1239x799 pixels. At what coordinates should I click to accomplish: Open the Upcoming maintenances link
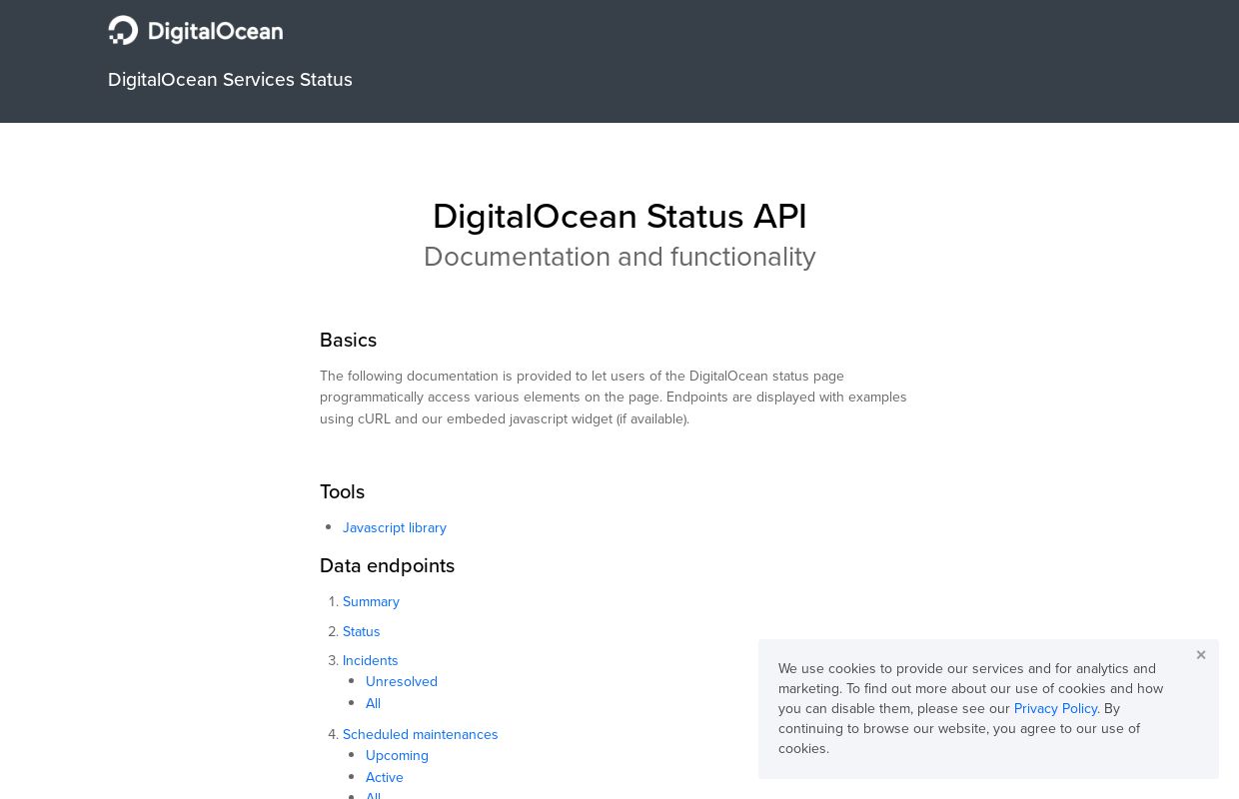click(397, 755)
